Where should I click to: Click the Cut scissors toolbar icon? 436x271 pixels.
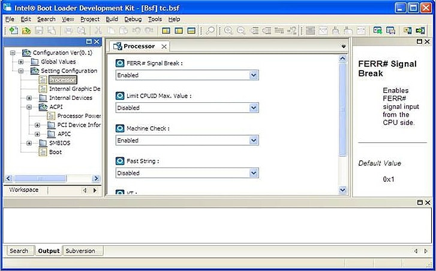click(x=98, y=31)
